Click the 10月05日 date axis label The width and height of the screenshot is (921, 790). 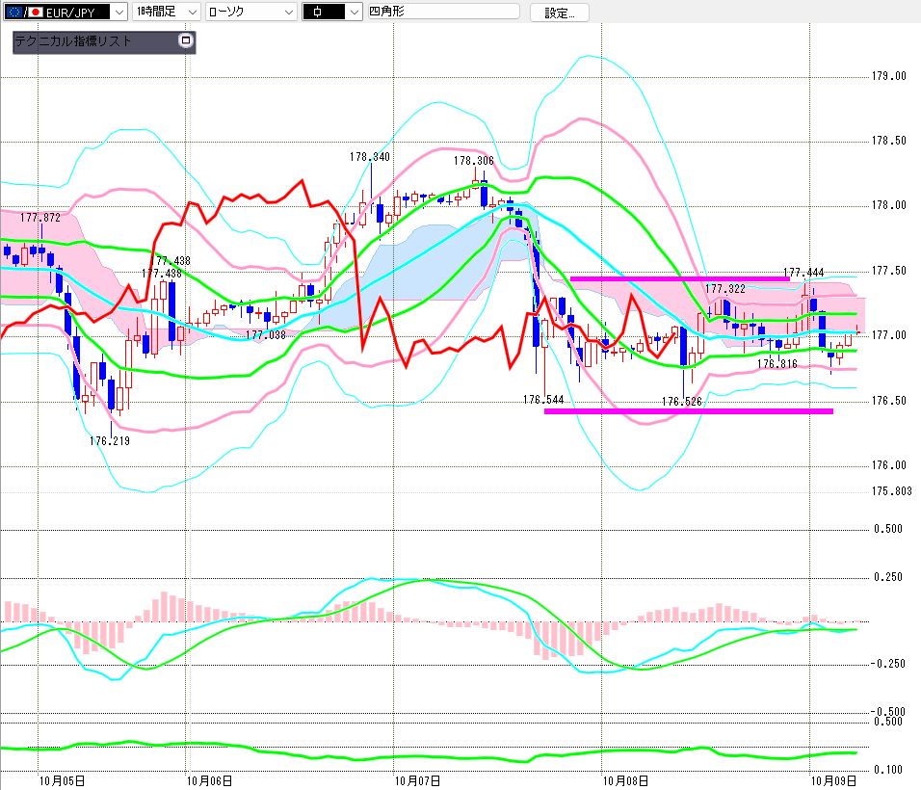click(62, 780)
